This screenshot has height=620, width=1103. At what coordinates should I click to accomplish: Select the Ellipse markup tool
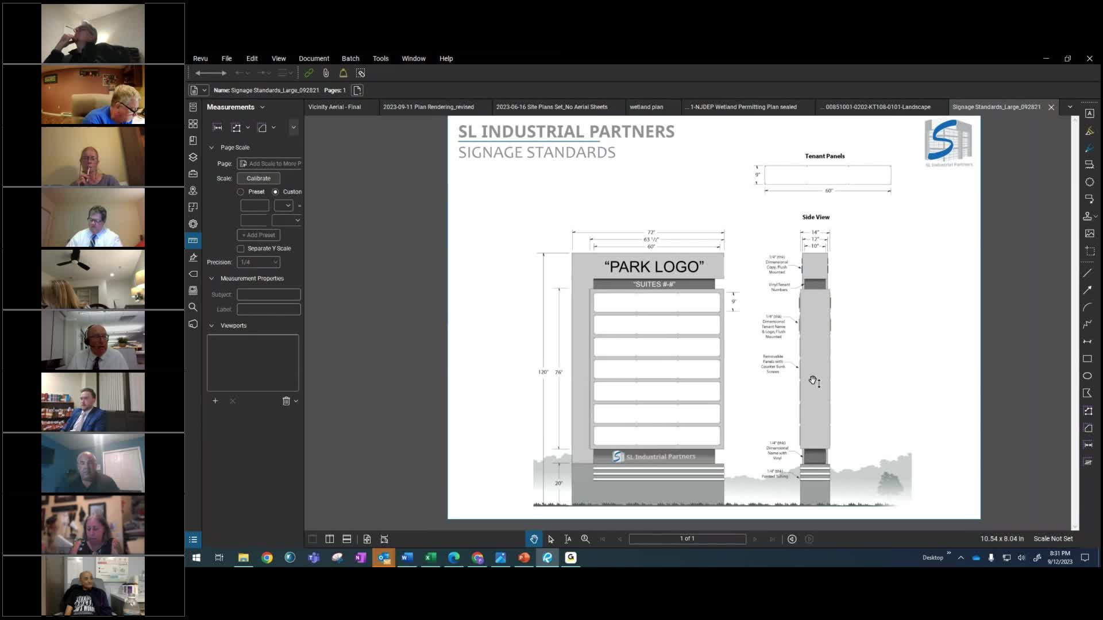(1087, 376)
